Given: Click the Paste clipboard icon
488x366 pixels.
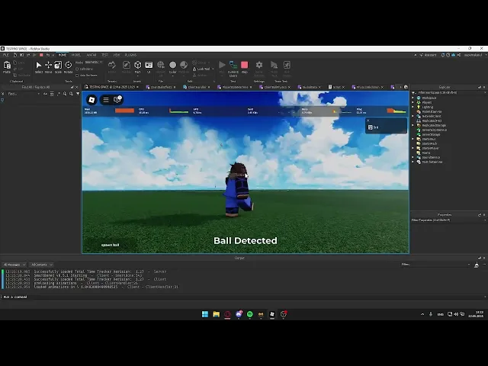Looking at the screenshot, I should [x=7, y=65].
